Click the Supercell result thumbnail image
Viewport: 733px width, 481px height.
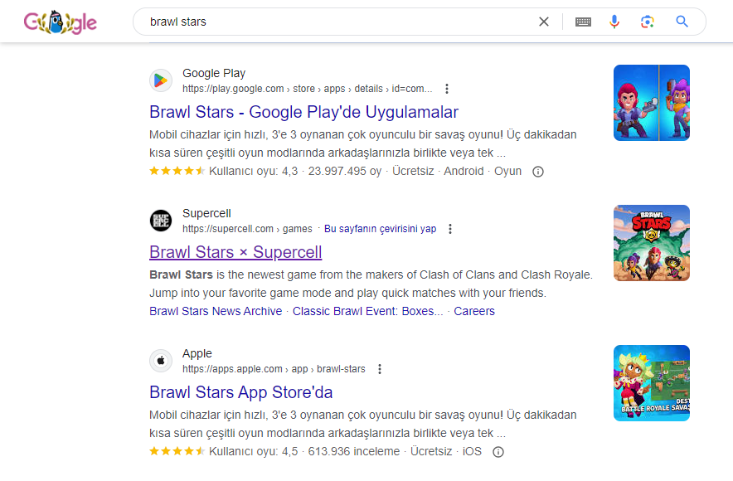click(x=651, y=242)
